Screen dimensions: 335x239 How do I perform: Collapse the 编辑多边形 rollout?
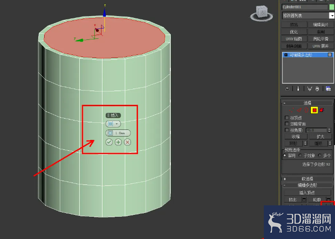(307, 185)
